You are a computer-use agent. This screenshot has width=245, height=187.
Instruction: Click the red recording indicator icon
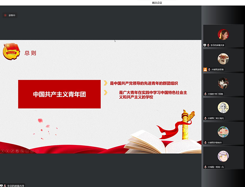(x=5, y=15)
